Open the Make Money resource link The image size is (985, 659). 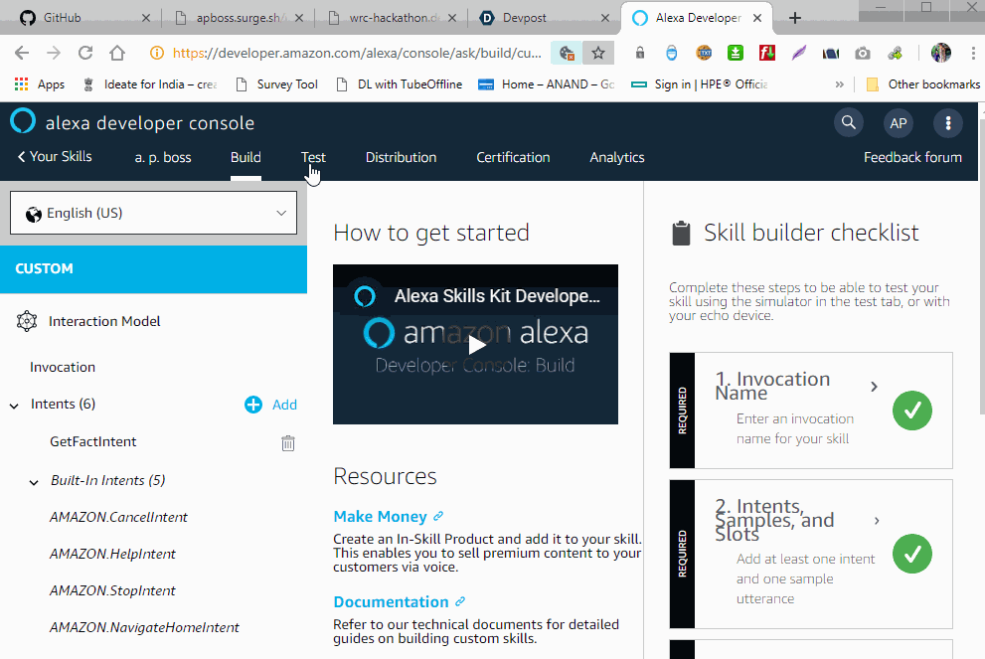[380, 517]
